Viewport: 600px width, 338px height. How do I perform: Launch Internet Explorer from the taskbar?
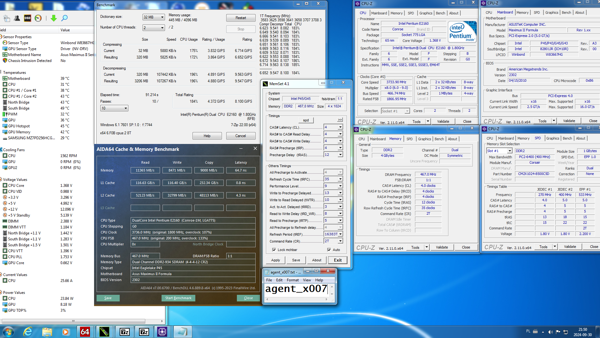[x=28, y=332]
